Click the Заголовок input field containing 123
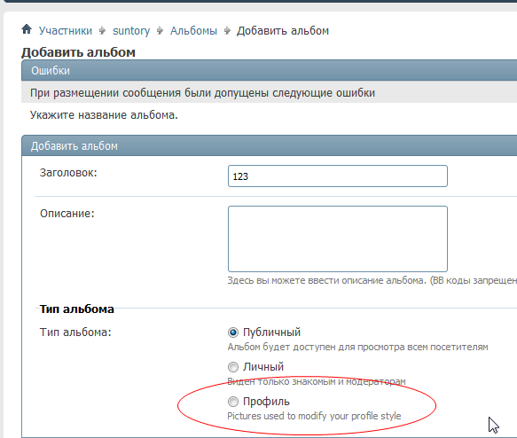The width and height of the screenshot is (517, 438). pos(338,176)
